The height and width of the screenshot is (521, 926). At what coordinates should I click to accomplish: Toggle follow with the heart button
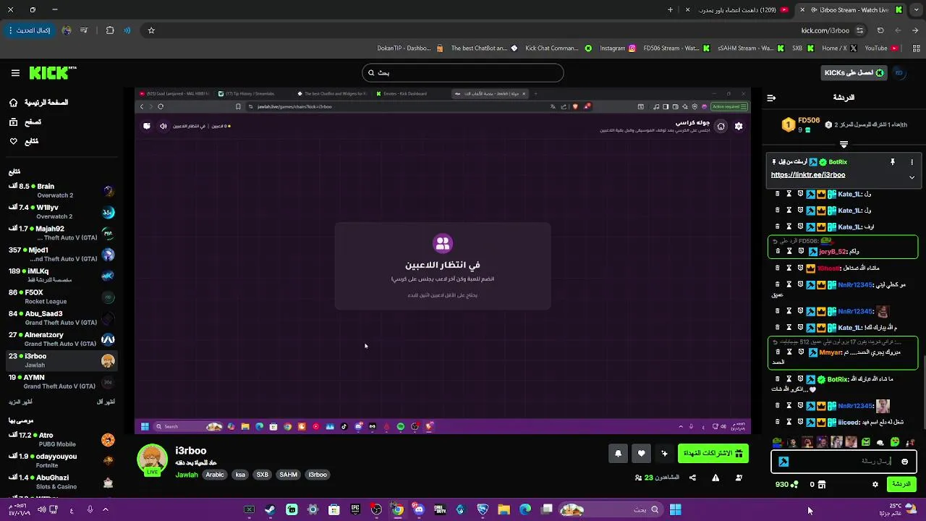pyautogui.click(x=641, y=454)
